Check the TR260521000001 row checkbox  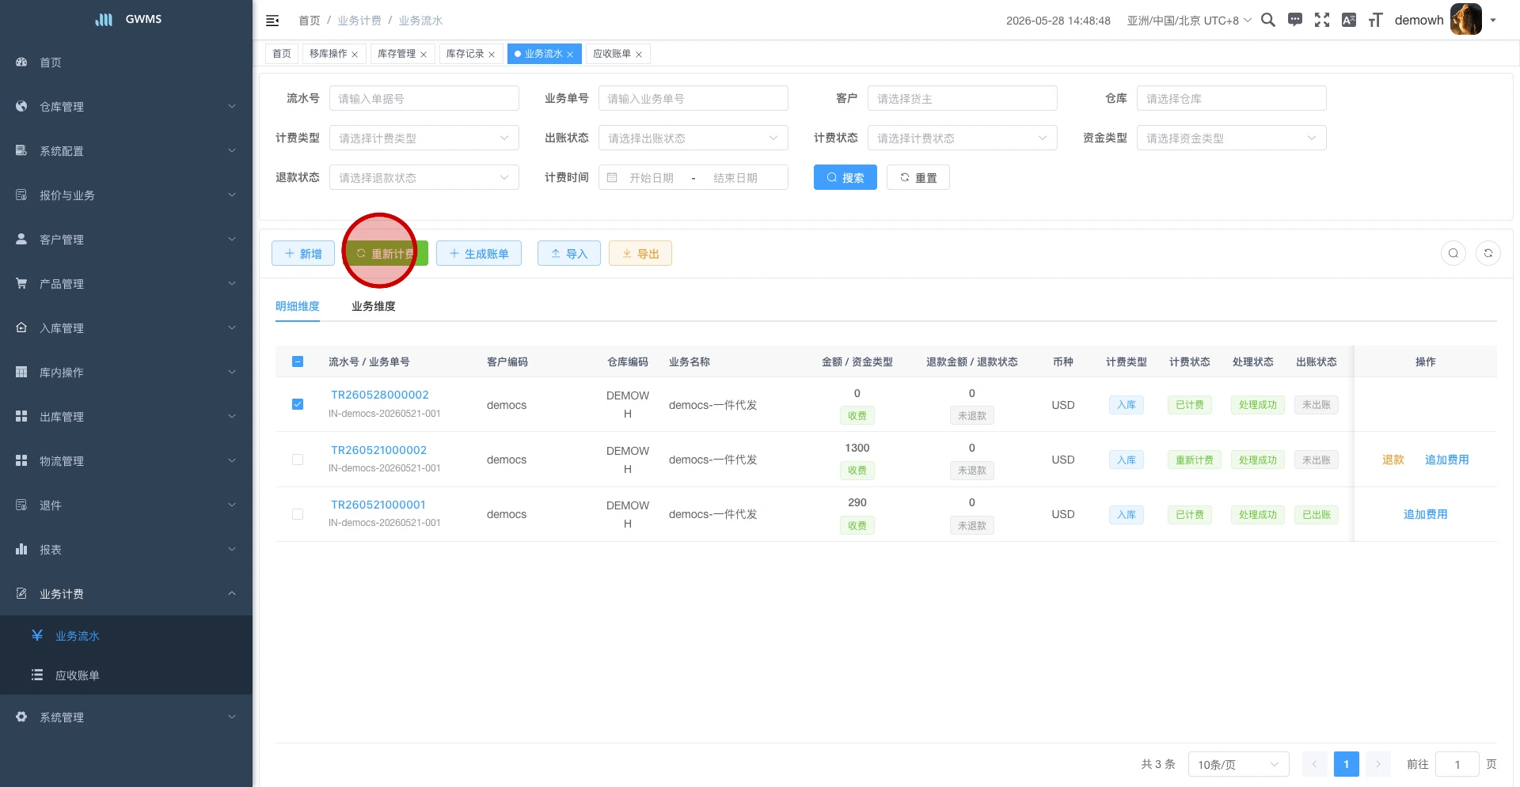click(298, 514)
